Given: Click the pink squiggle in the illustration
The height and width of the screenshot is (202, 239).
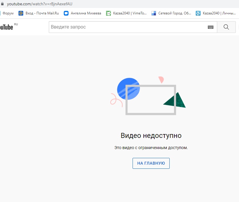Looking at the screenshot, I should pyautogui.click(x=116, y=100).
